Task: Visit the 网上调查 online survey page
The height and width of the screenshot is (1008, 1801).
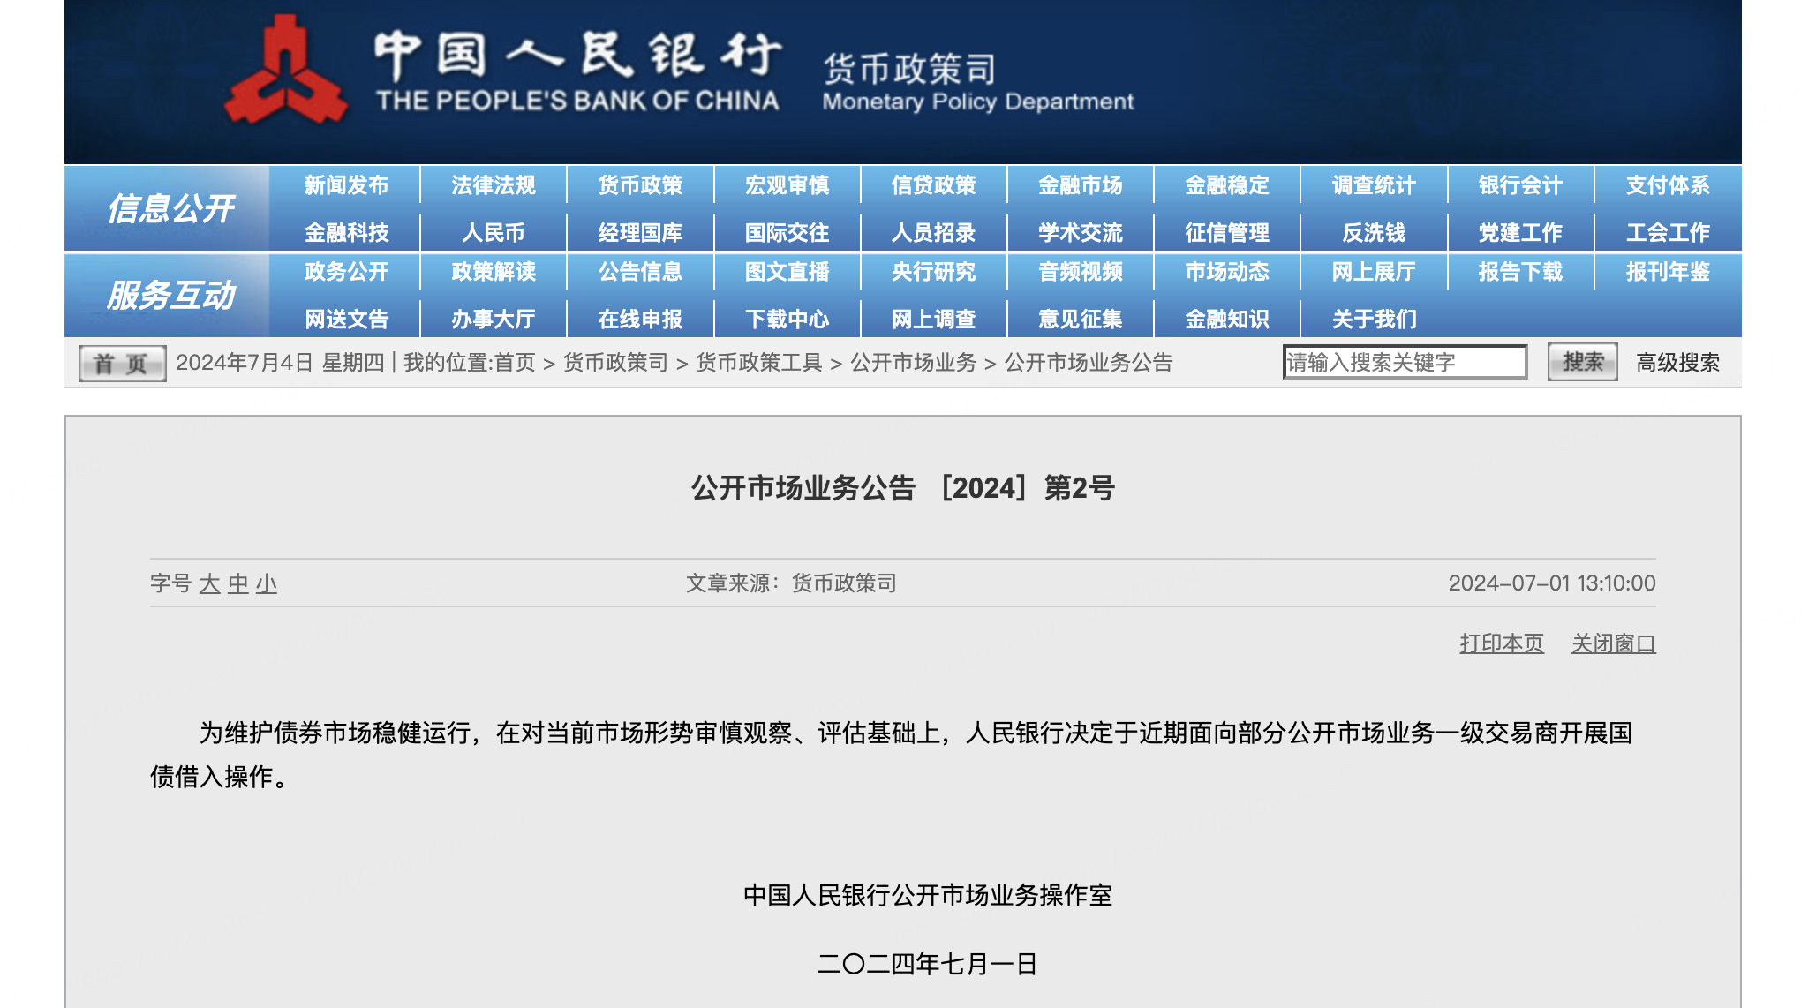Action: click(934, 319)
